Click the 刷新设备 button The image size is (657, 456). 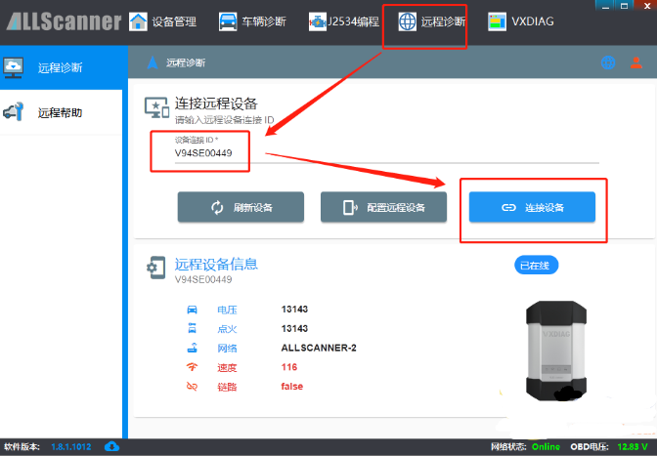pyautogui.click(x=241, y=207)
